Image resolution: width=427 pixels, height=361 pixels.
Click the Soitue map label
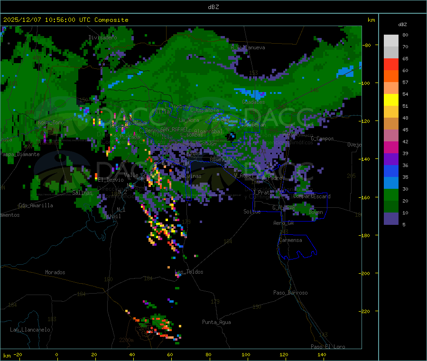tap(252, 212)
